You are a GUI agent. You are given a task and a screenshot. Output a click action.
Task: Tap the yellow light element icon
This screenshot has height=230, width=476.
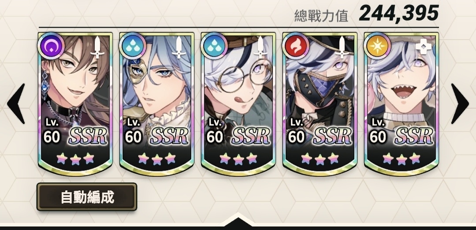tap(377, 46)
